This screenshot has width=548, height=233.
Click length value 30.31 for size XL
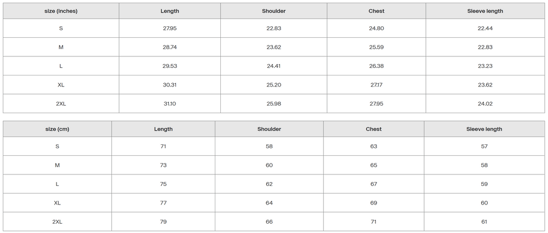170,85
